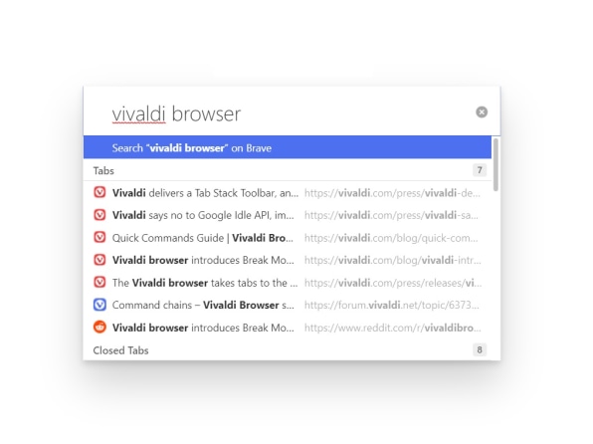Click the forum.vivaldi.net topic URL

[x=392, y=305]
